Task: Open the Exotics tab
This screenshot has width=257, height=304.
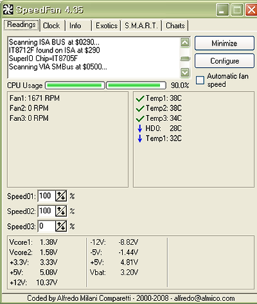Action: point(107,26)
